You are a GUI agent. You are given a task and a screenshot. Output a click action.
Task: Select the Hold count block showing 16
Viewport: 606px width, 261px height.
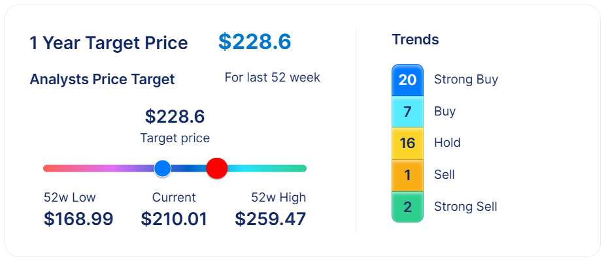click(x=407, y=143)
